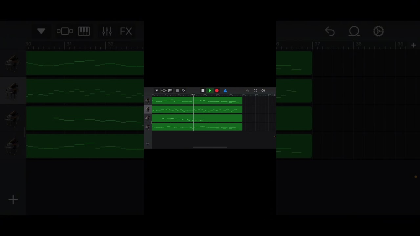420x236 pixels.
Task: Open the piano keyboard instrument view
Action: click(x=170, y=90)
